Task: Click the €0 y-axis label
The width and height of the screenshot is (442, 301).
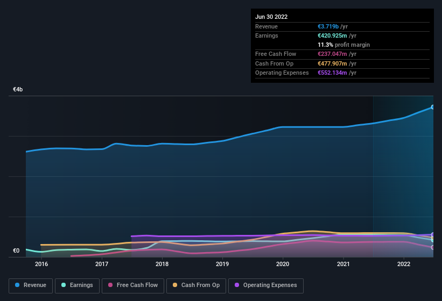Action: (16, 250)
